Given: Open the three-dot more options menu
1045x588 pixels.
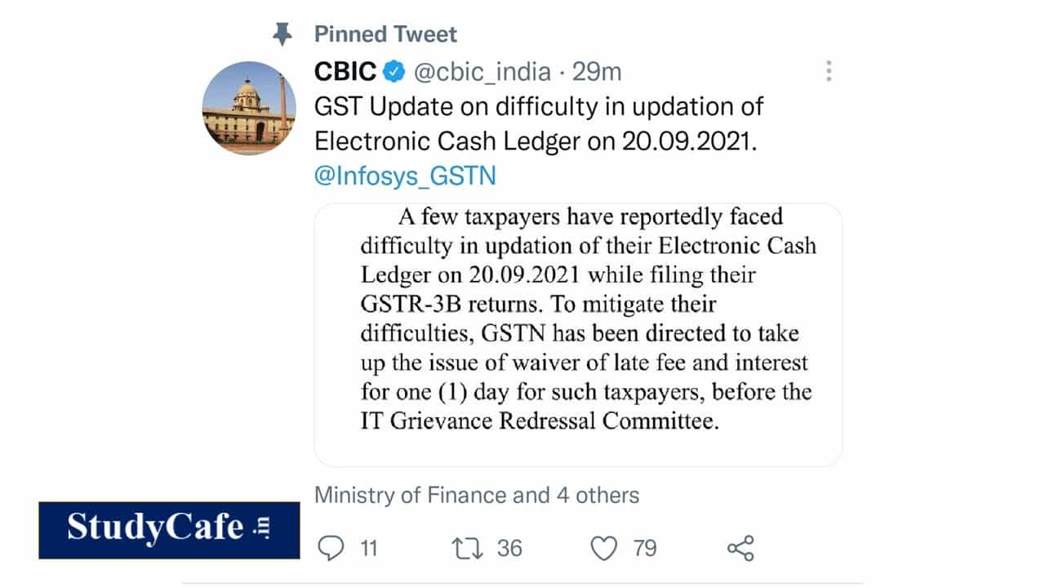Looking at the screenshot, I should click(829, 71).
